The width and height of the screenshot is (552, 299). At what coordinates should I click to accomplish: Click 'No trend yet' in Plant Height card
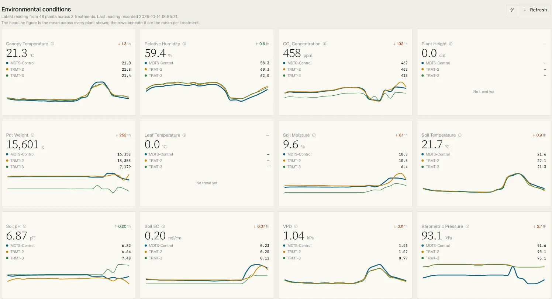tap(484, 92)
